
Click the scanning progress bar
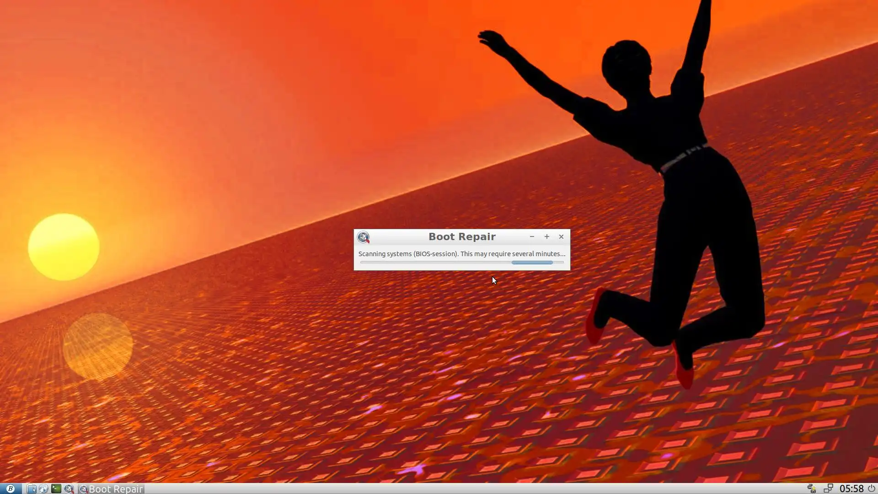click(462, 263)
